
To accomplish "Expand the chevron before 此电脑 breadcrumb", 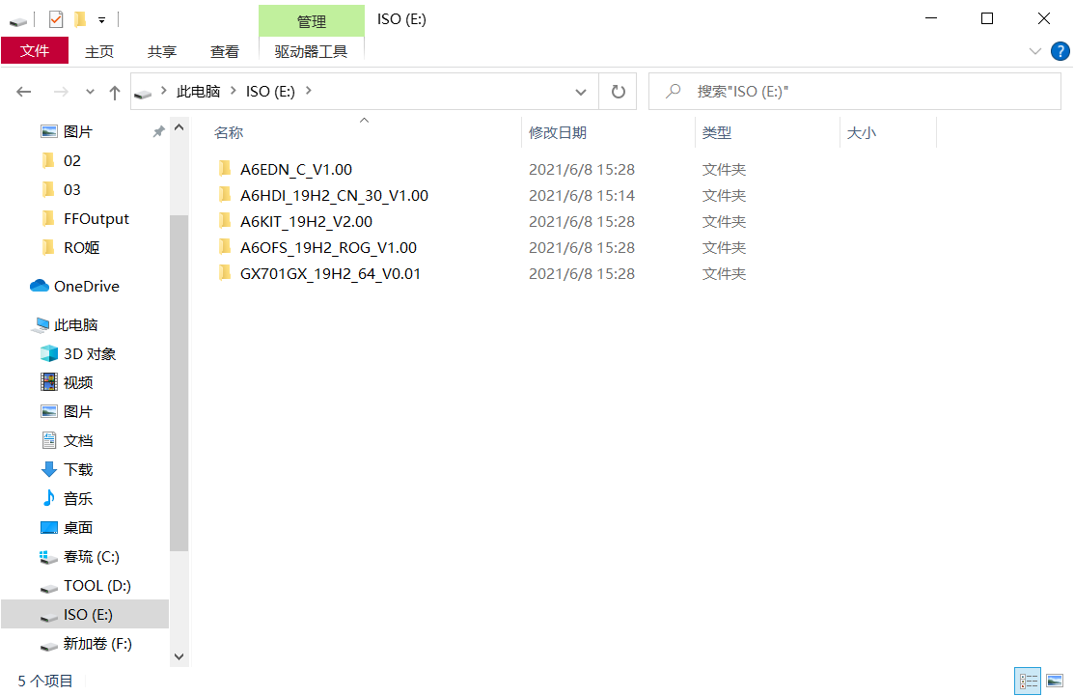I will (x=164, y=91).
